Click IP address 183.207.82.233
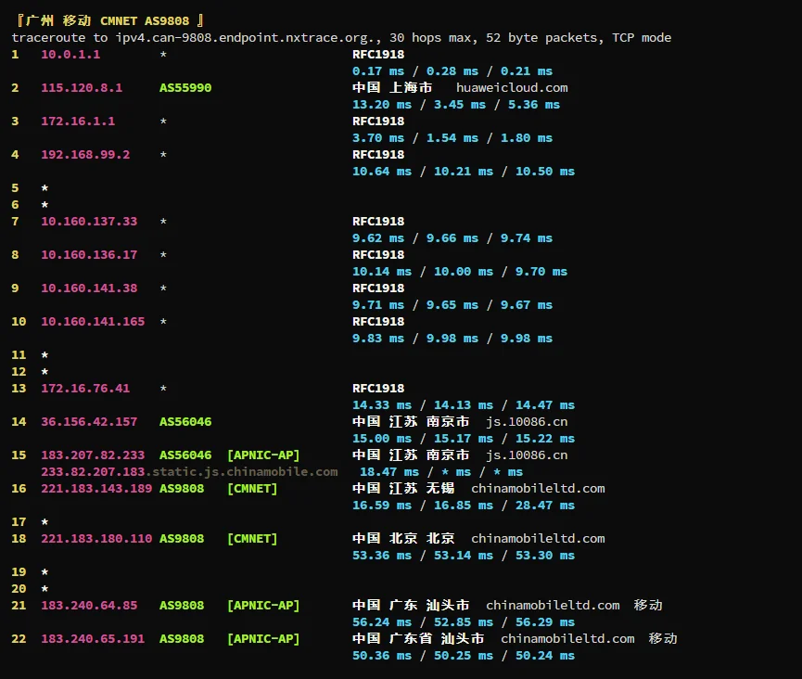Screen dimensions: 802x679 93,455
